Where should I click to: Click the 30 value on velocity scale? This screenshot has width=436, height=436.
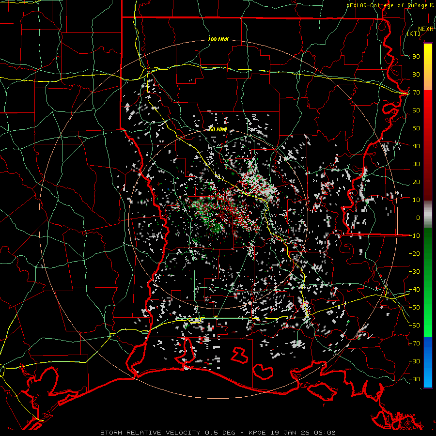[416, 164]
